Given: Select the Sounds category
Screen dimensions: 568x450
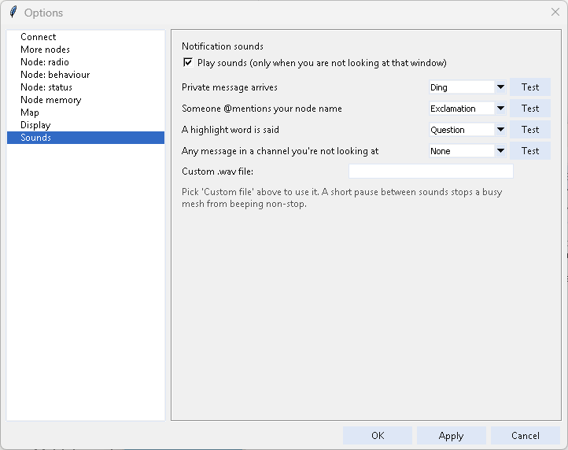Looking at the screenshot, I should click(86, 138).
